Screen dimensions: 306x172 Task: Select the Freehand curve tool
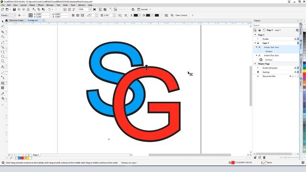click(x=2, y=43)
